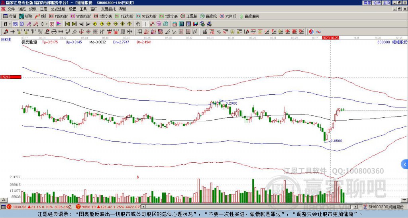
Task: Click the yin-yang icon
Action: 311,32
